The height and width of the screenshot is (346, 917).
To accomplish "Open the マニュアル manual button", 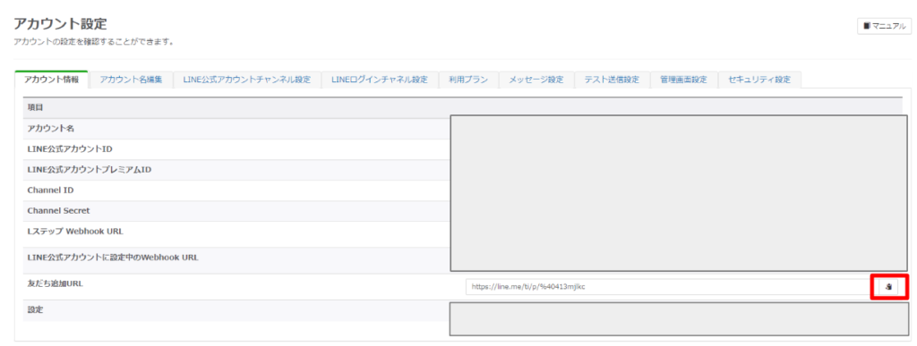I will click(x=884, y=26).
